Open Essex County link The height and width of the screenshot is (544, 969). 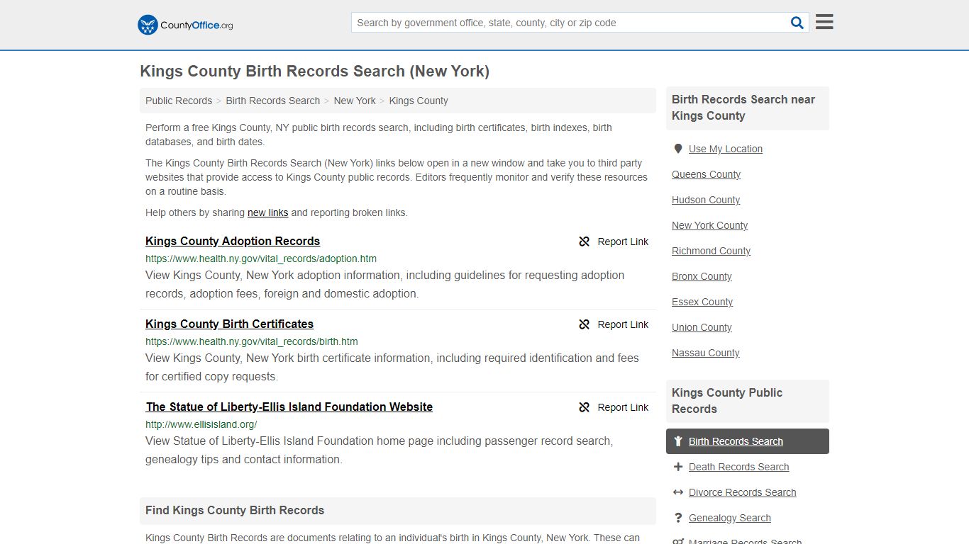tap(702, 302)
